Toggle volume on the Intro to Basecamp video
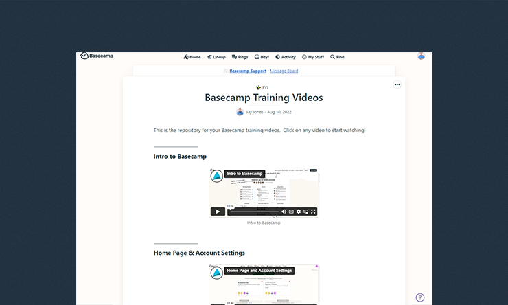 coord(284,212)
